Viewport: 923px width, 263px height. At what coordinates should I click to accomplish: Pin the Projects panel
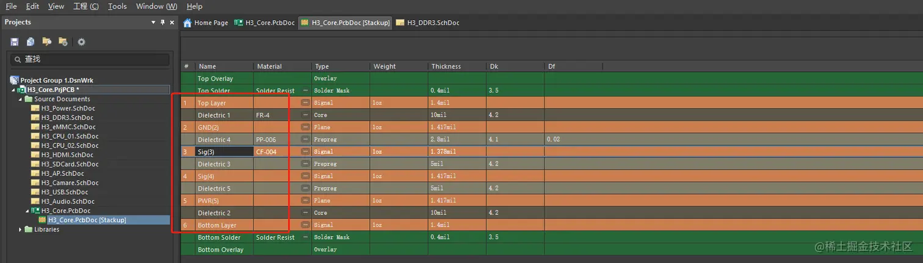coord(162,23)
